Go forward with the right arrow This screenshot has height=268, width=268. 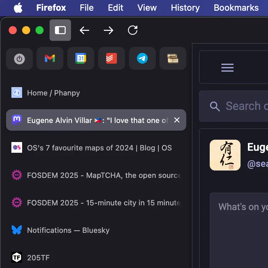pos(109,30)
